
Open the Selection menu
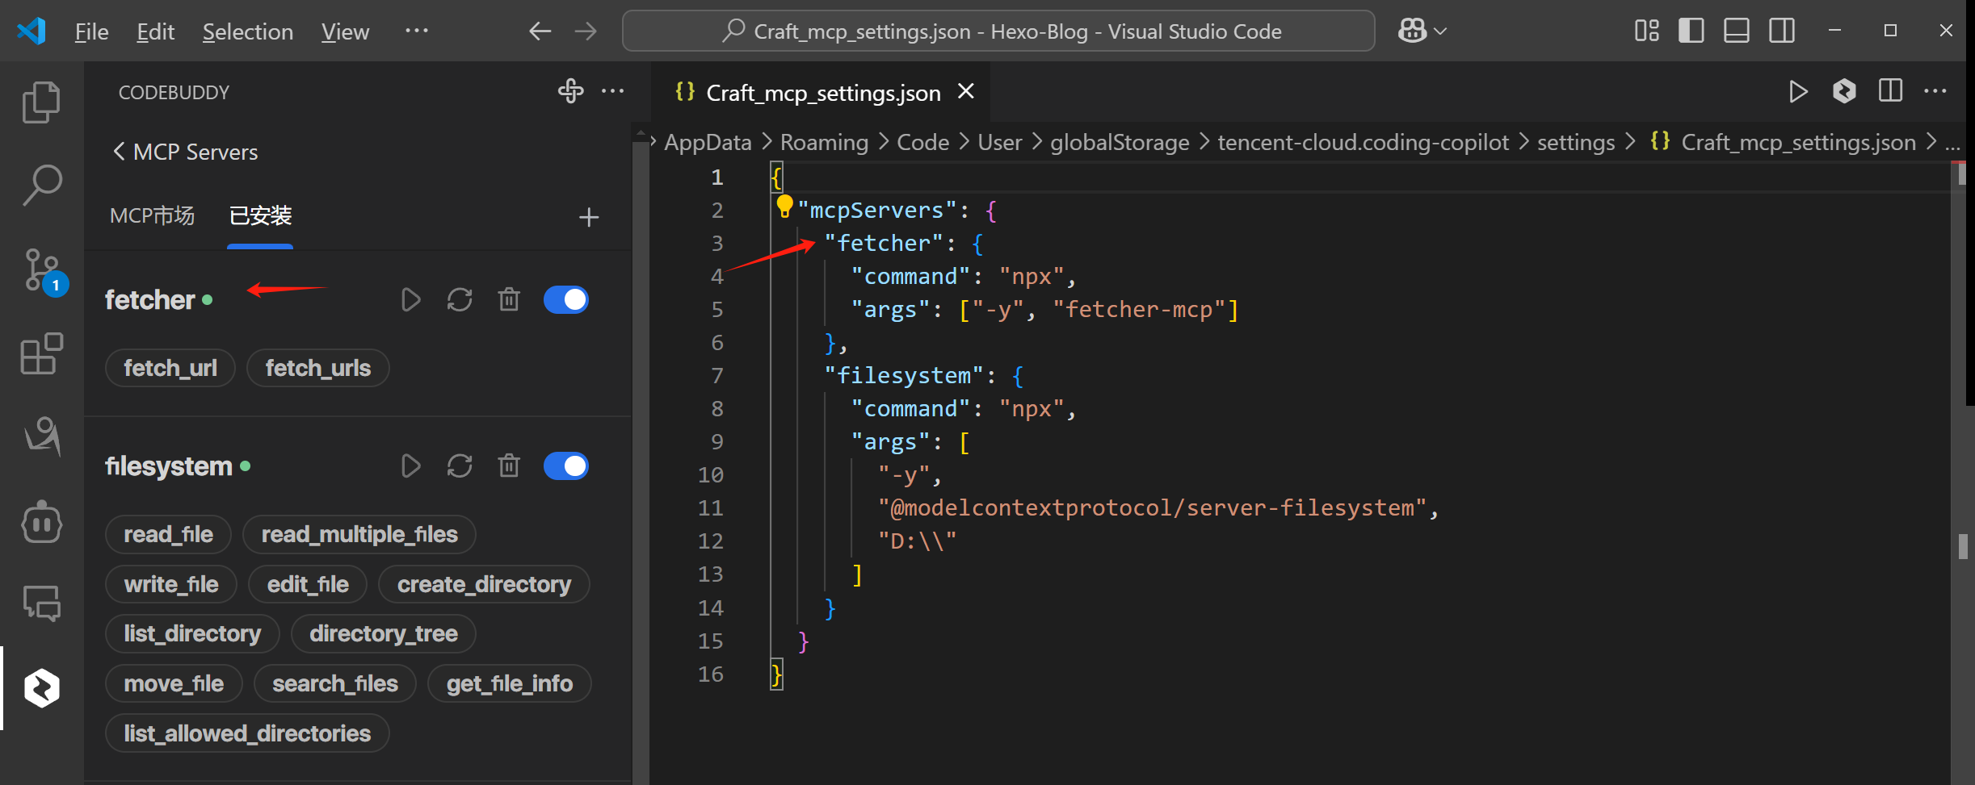[x=248, y=31]
